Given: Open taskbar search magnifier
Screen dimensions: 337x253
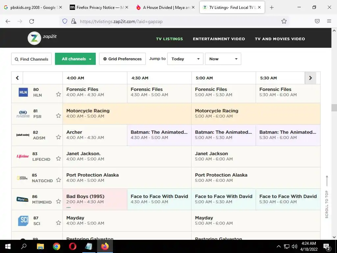Looking at the screenshot, I should point(24,246).
